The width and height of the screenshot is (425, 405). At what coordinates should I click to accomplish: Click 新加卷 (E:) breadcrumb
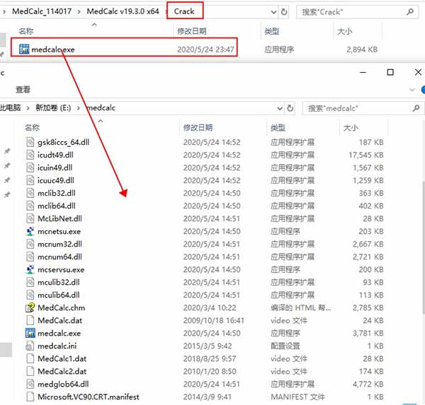point(53,108)
